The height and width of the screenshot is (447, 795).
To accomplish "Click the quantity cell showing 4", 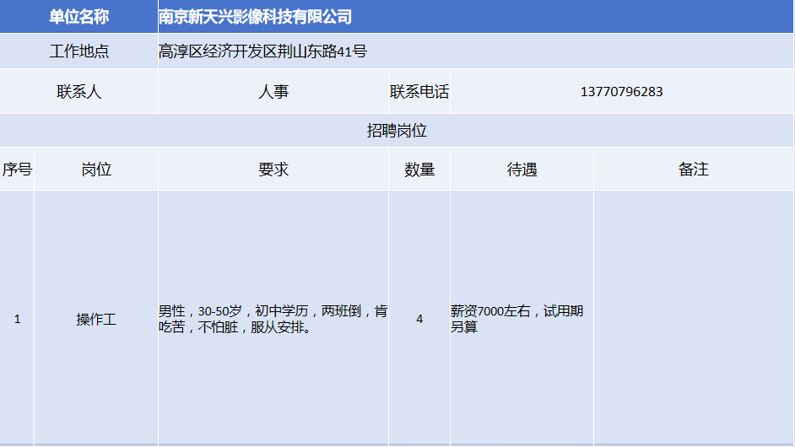I will pos(419,319).
